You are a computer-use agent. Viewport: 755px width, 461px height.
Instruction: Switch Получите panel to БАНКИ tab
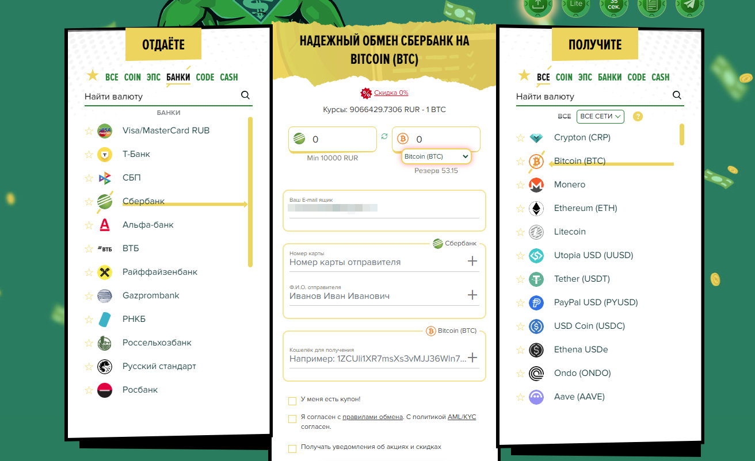click(x=610, y=77)
